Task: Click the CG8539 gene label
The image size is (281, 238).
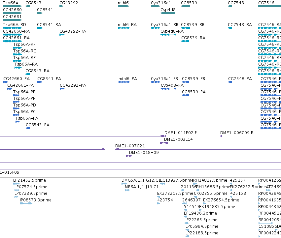Action: [x=189, y=3]
